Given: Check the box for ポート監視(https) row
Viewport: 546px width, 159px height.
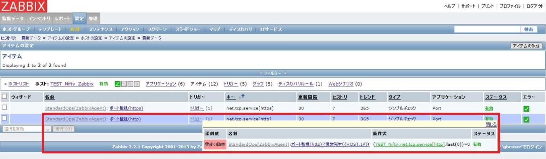Looking at the screenshot, I should coord(4,107).
